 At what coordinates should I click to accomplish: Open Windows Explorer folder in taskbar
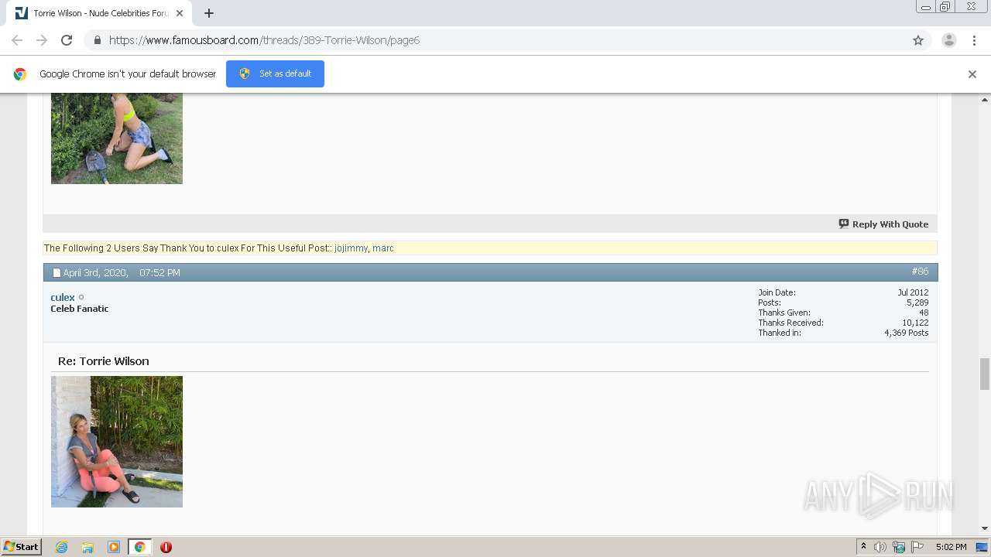coord(87,547)
